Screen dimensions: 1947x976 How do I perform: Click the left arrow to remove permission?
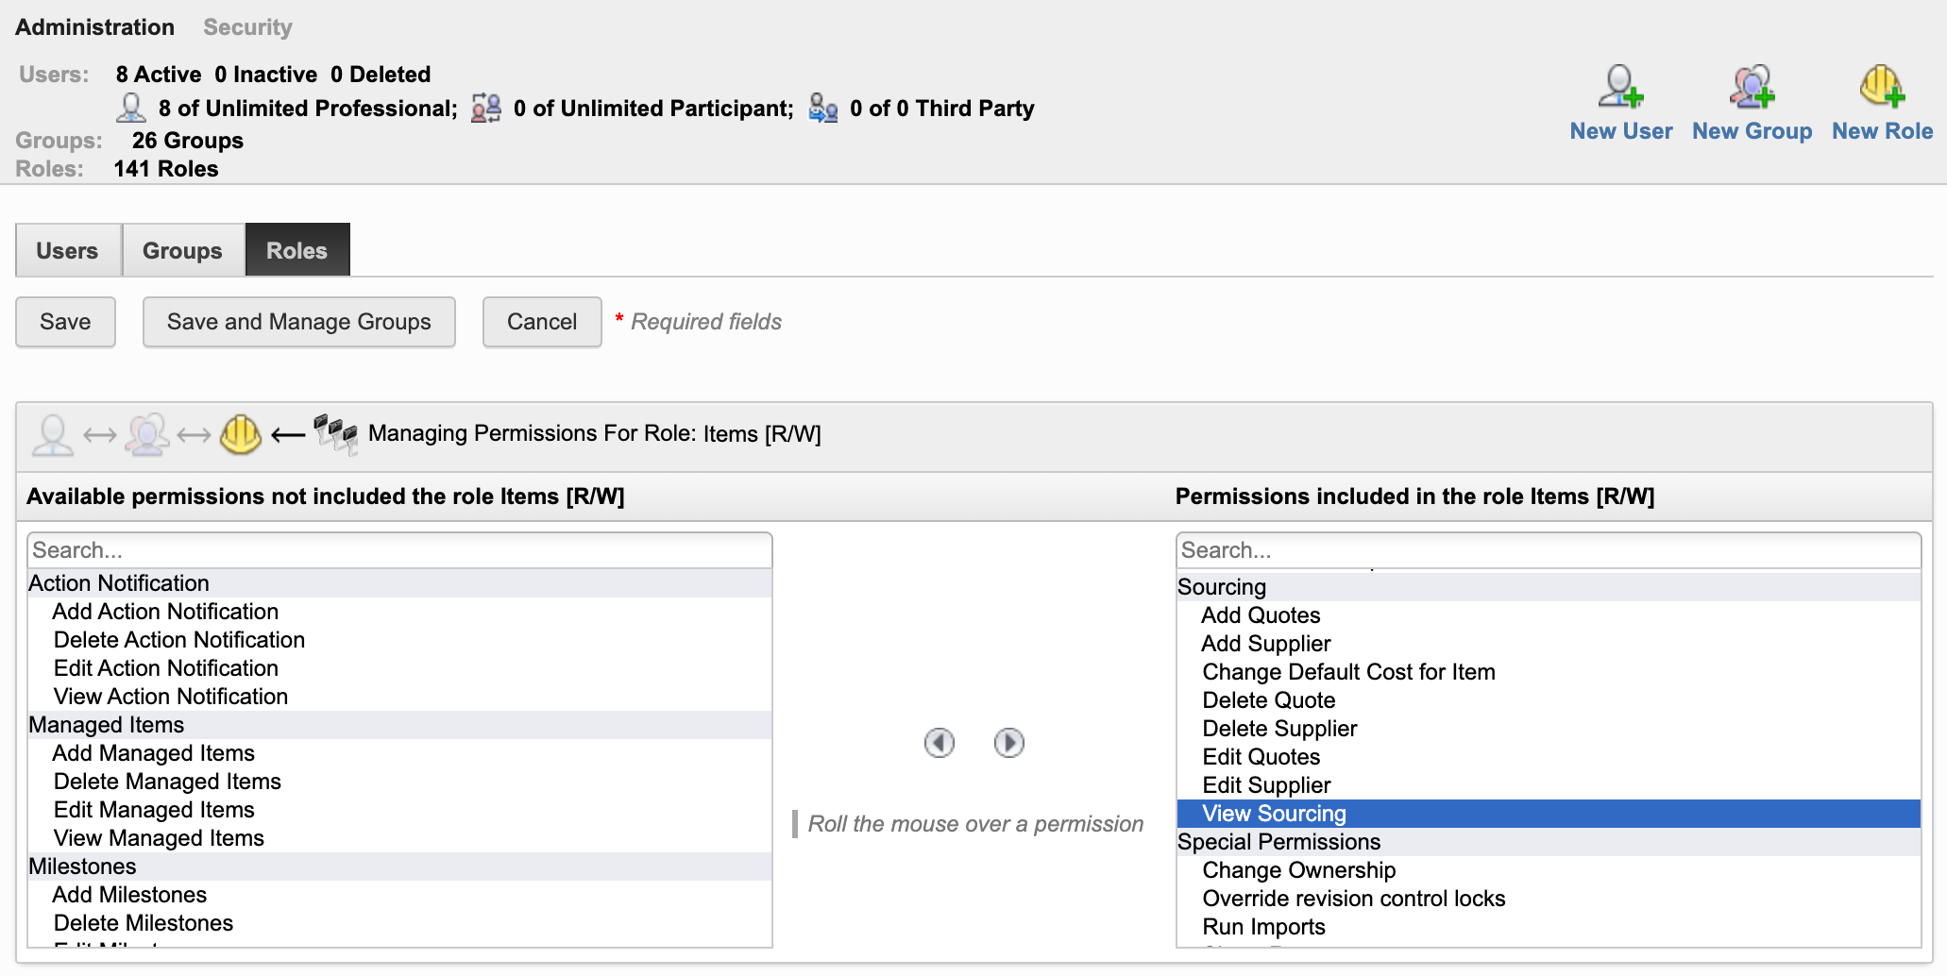939,743
